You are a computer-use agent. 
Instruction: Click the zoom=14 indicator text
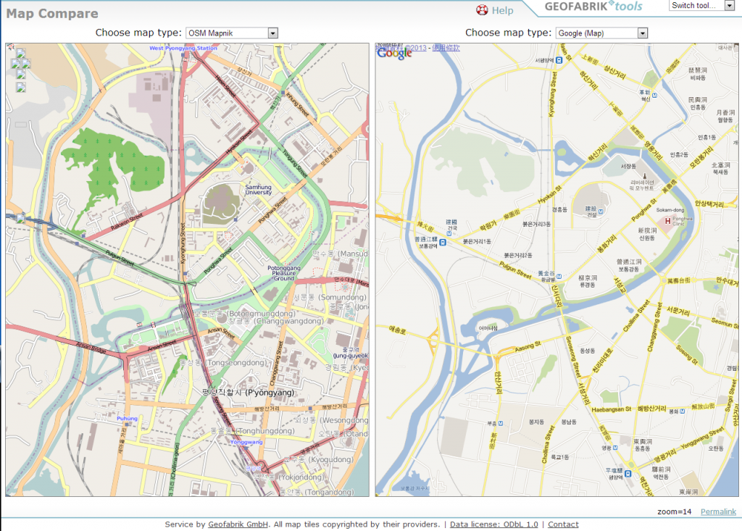point(674,511)
